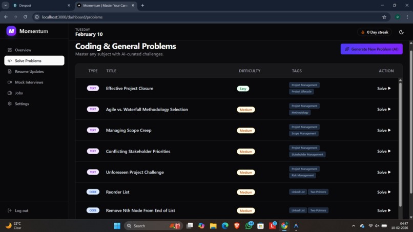Click the page vertical scrollbar

pyautogui.click(x=411, y=121)
